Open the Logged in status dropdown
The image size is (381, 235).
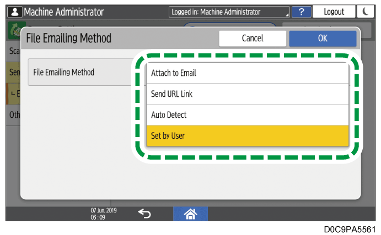point(229,12)
